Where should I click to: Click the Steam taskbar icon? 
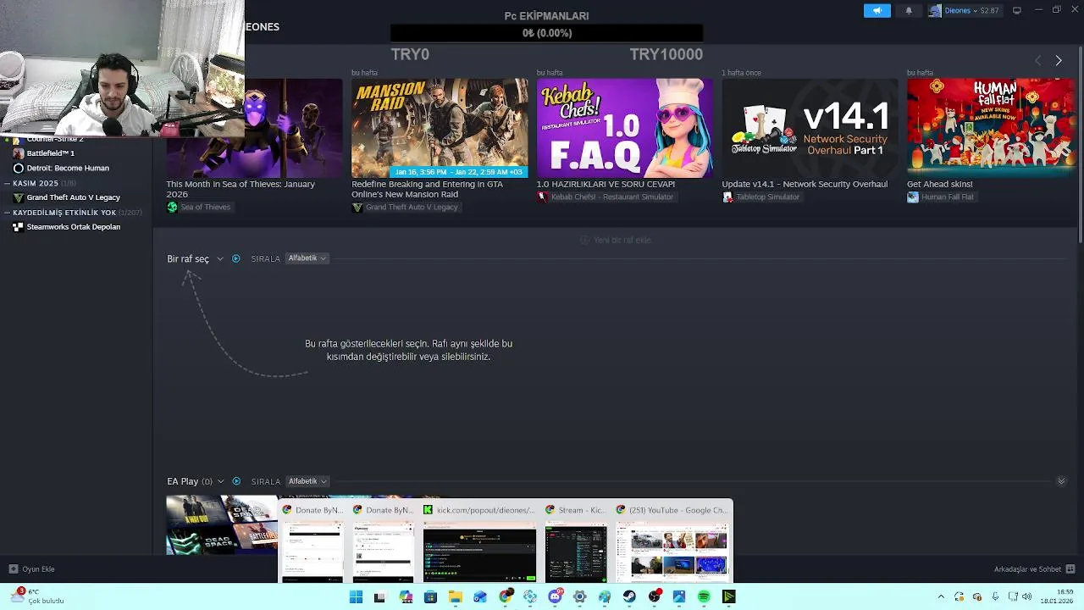[629, 597]
